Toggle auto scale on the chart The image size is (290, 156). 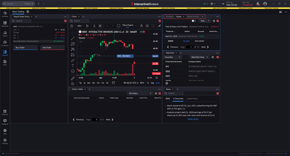pos(158,83)
